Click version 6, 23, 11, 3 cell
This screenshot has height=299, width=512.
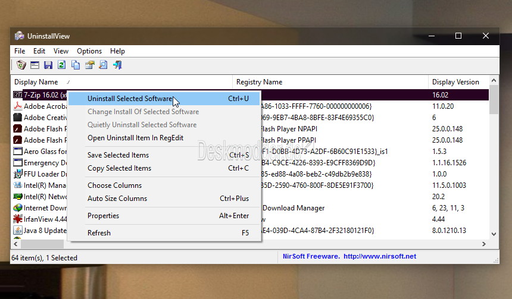click(x=448, y=207)
